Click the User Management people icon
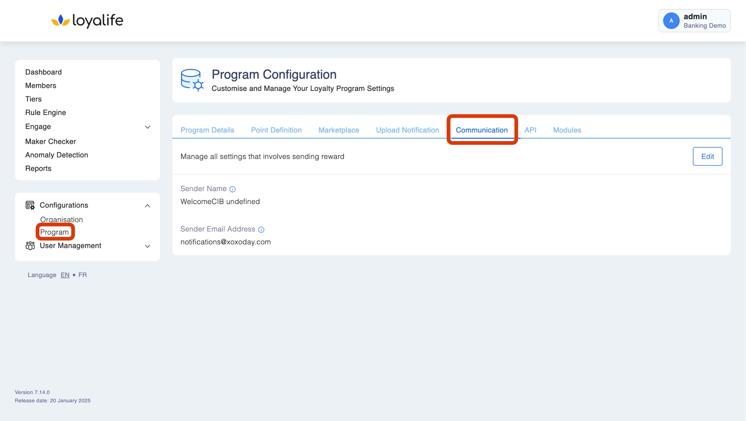The height and width of the screenshot is (421, 746). coord(30,246)
